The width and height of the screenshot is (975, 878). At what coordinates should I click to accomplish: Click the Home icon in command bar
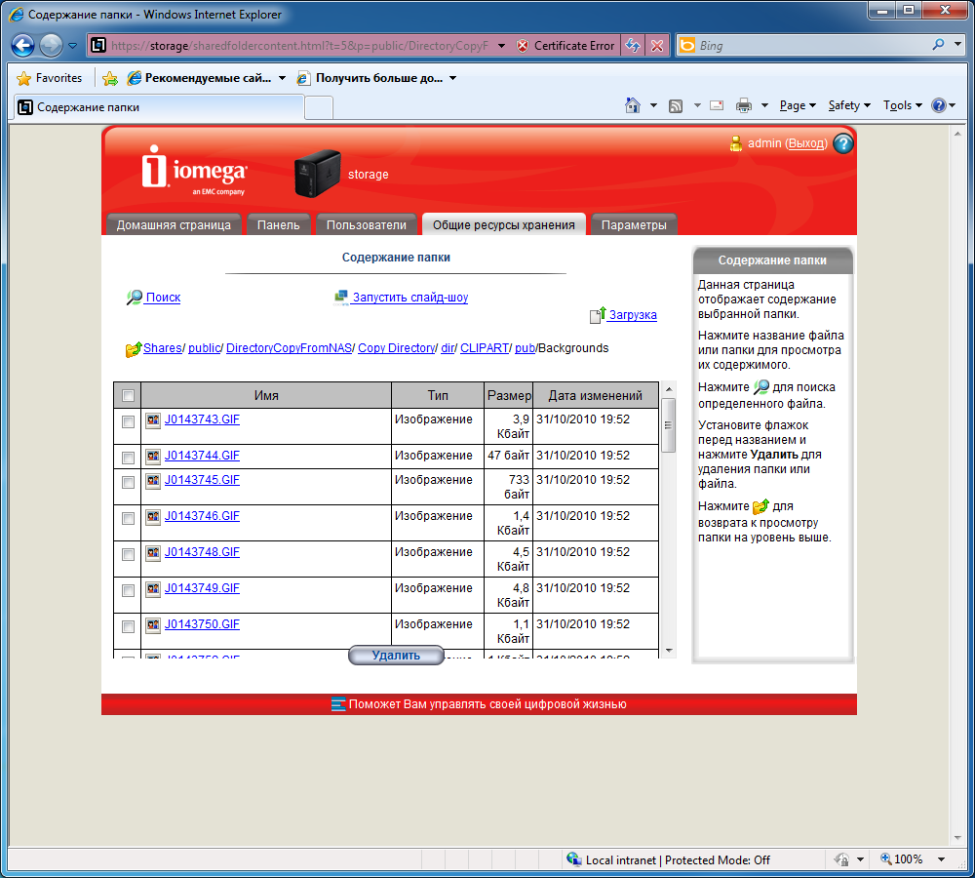tap(633, 105)
